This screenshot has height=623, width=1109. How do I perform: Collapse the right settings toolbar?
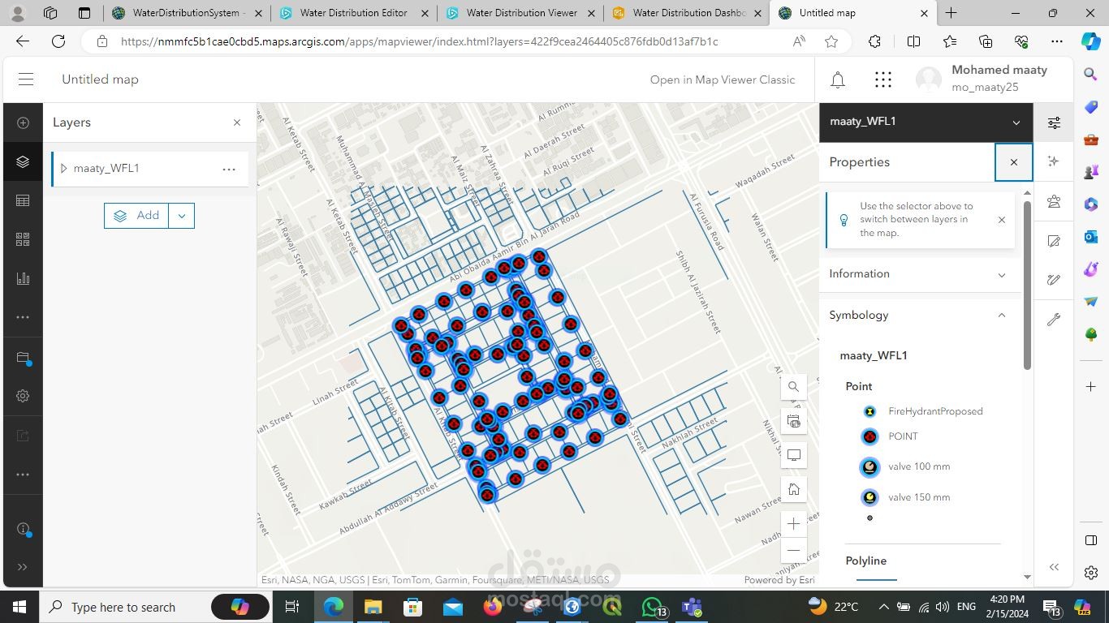(x=1054, y=567)
